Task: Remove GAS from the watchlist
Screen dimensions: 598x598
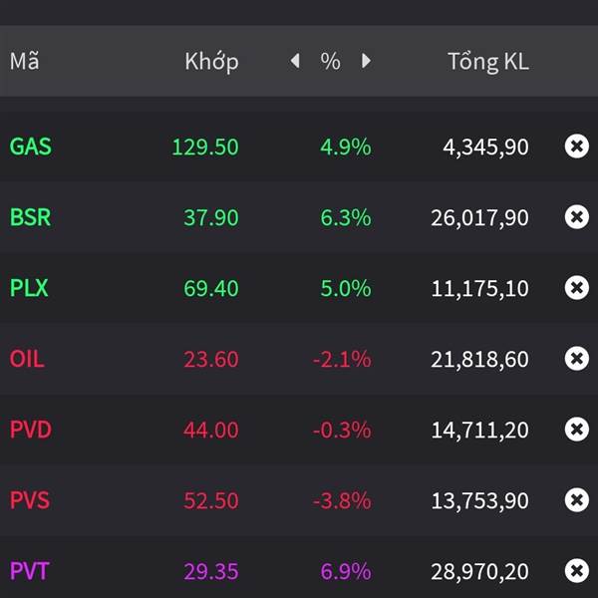Action: 576,147
